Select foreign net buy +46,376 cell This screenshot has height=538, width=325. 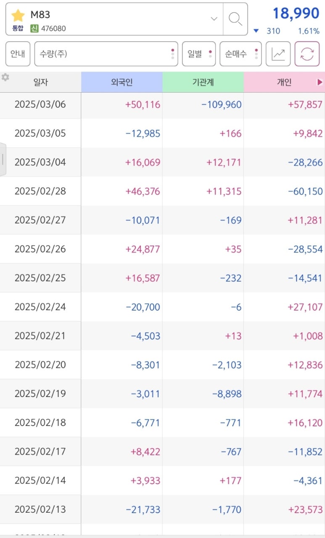point(143,192)
